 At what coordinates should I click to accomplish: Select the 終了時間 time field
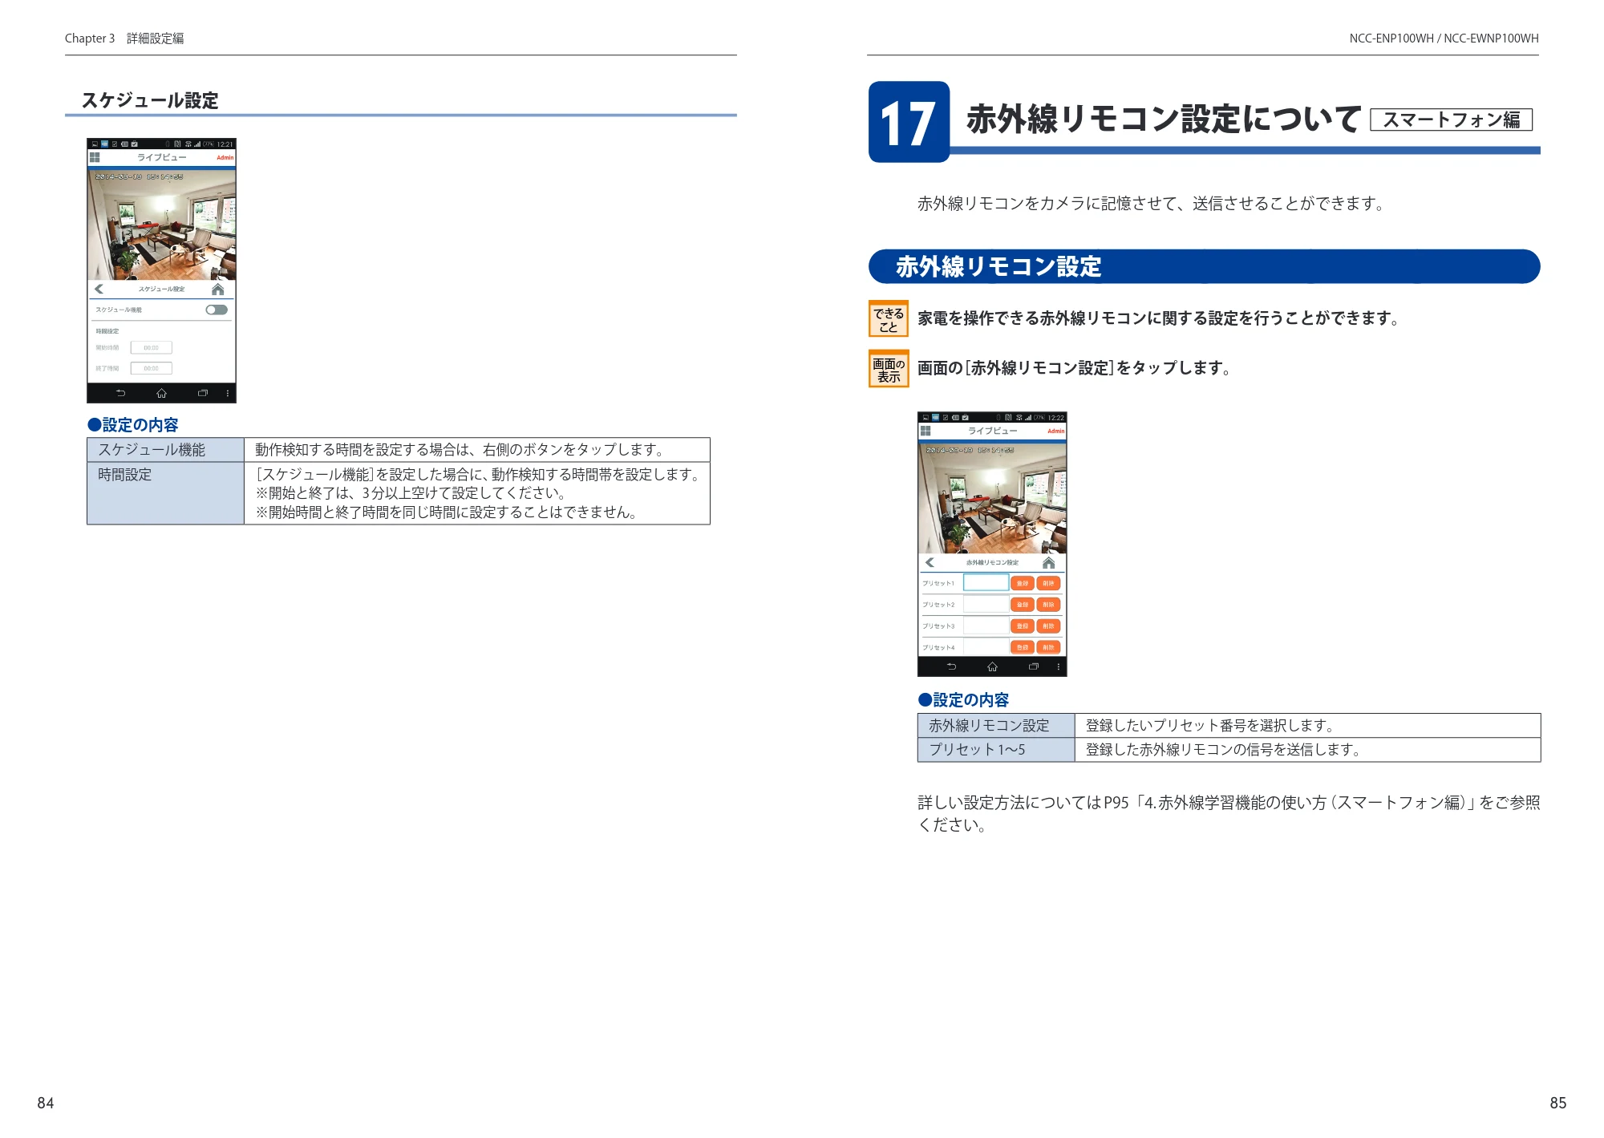point(152,369)
